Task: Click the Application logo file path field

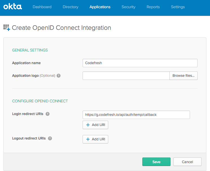Action: click(x=126, y=76)
